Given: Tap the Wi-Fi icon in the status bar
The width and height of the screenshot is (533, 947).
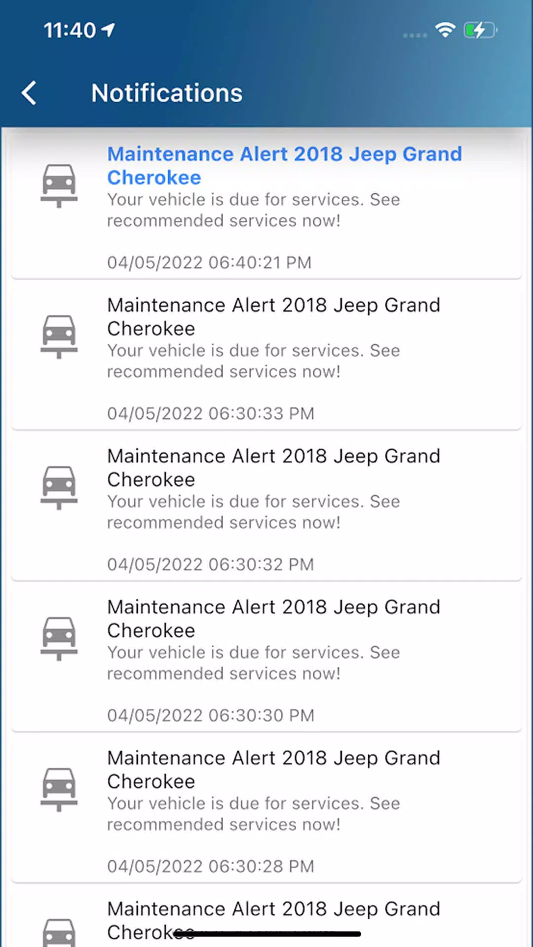Looking at the screenshot, I should [x=445, y=30].
